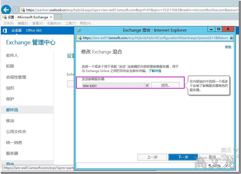241x174 pixels.
Task: Click the mail icon in dialog address bar
Action: [x=79, y=38]
